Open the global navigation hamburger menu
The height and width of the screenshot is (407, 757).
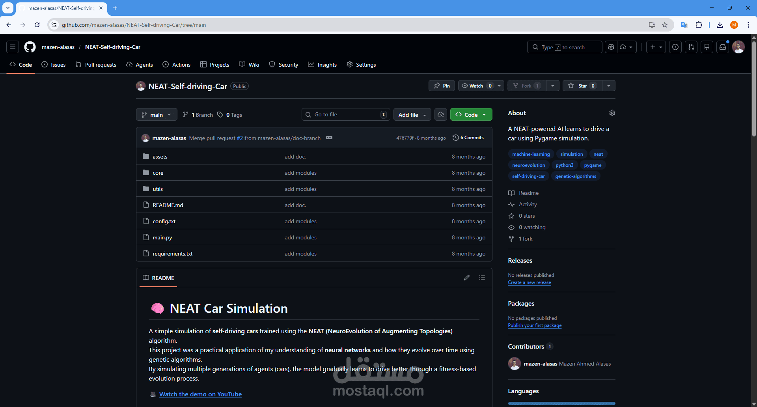(13, 47)
